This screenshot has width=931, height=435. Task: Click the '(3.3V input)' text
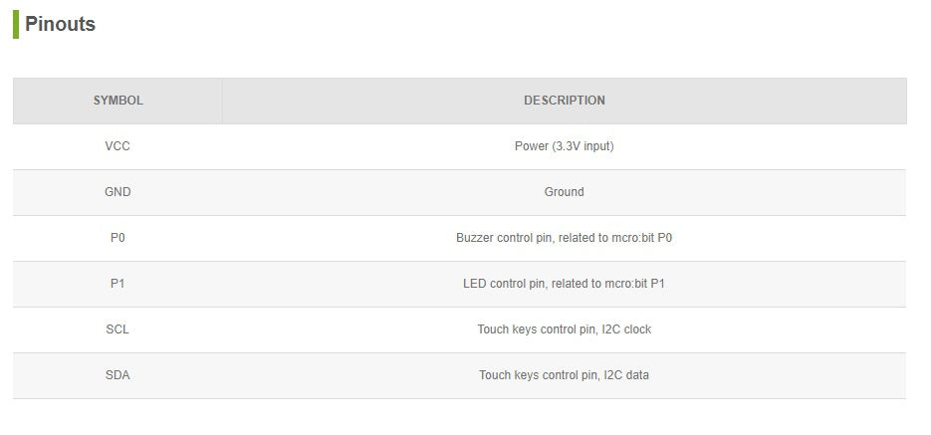(x=582, y=146)
